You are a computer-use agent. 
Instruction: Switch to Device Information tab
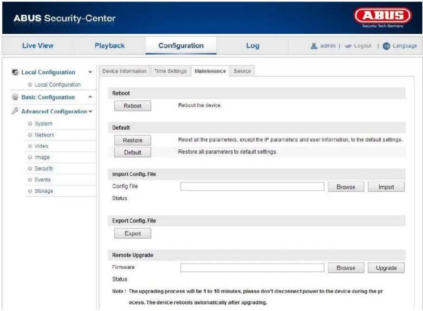pyautogui.click(x=124, y=71)
